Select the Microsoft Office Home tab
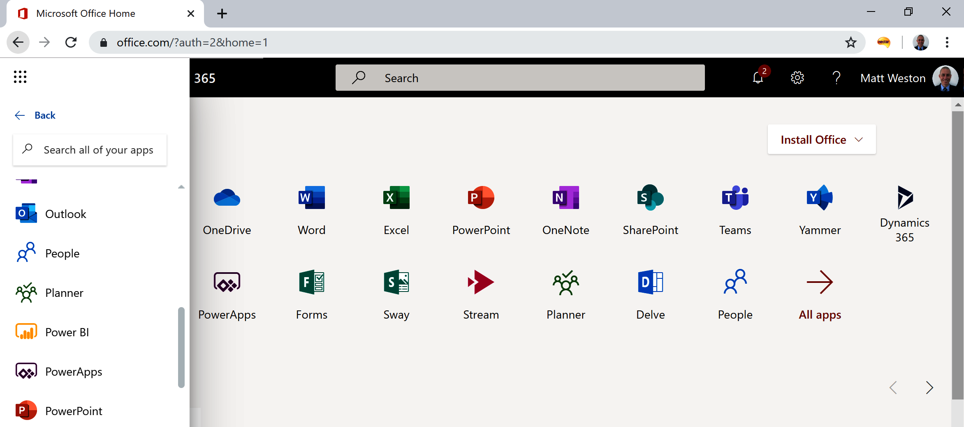The width and height of the screenshot is (964, 427). pos(105,14)
